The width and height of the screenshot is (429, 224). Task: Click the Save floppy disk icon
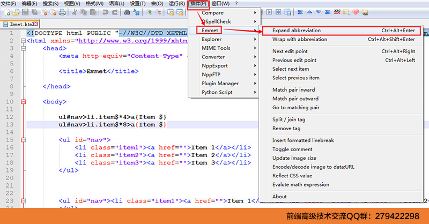pos(25,12)
